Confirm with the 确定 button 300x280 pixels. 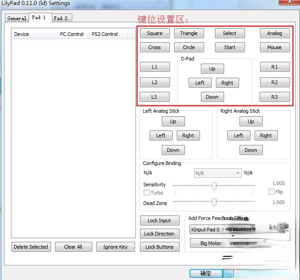(x=206, y=273)
